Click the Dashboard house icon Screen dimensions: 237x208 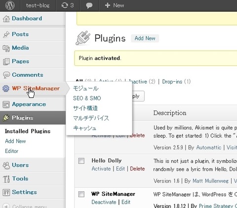pos(6,19)
